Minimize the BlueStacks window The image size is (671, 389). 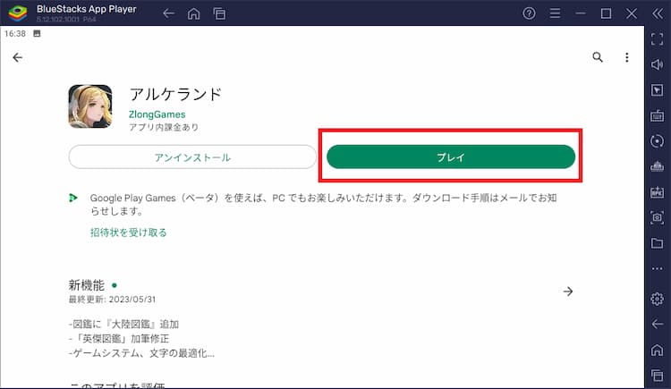581,13
